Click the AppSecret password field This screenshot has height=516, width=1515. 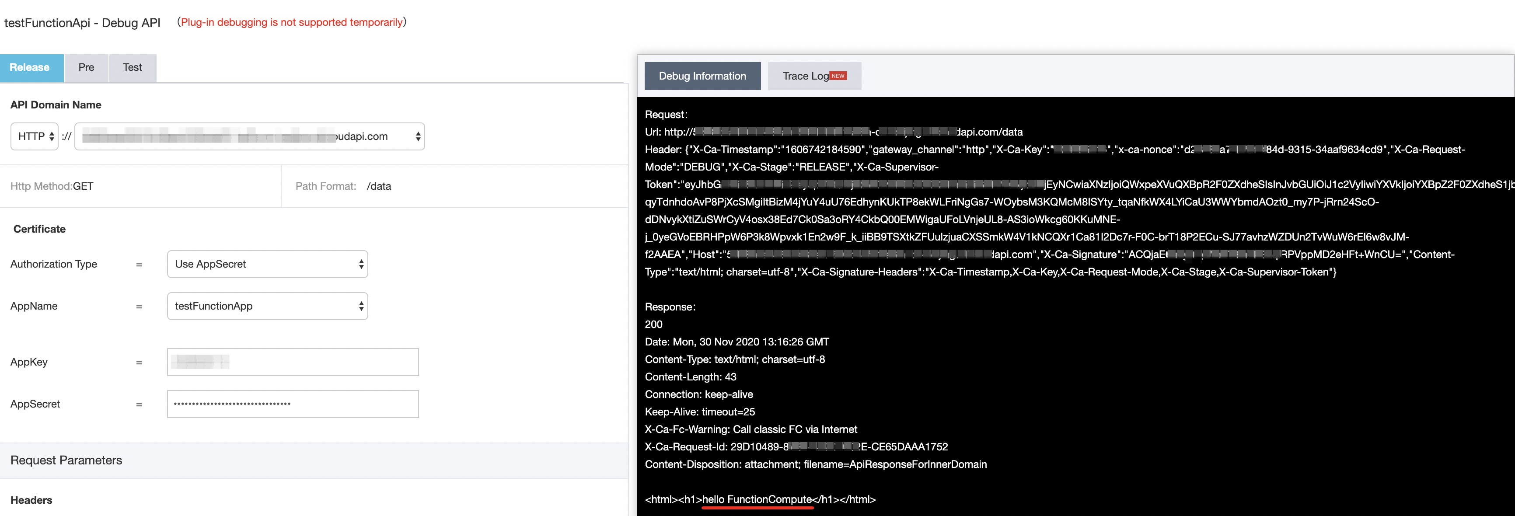click(293, 404)
